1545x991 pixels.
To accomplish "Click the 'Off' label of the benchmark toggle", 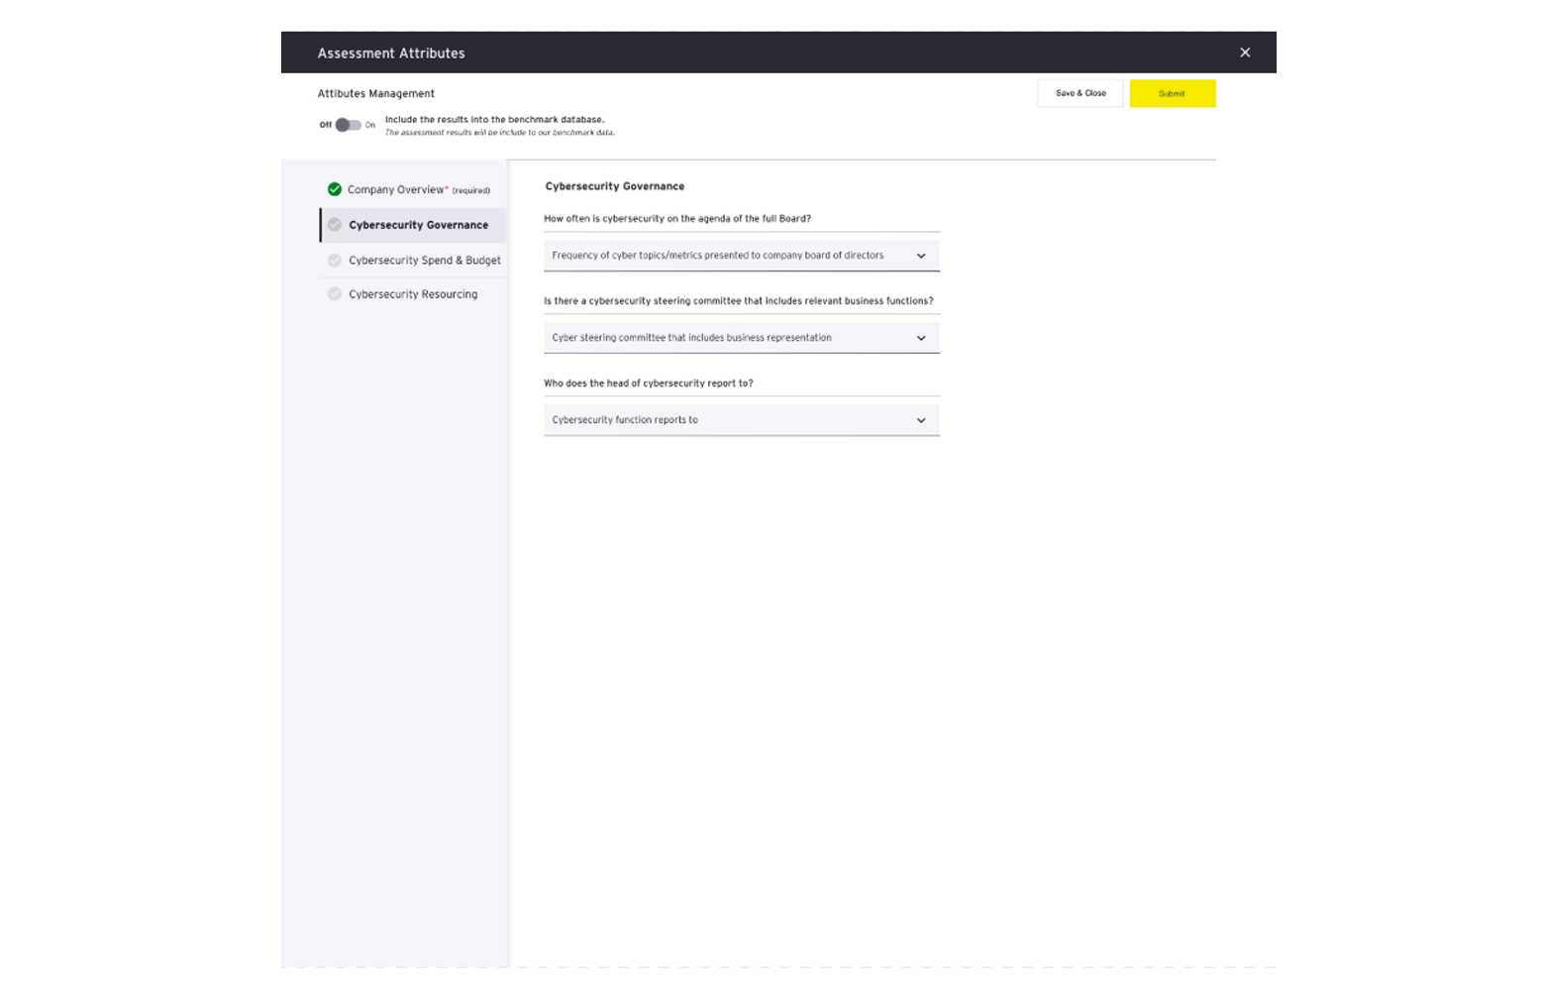I will pos(325,125).
